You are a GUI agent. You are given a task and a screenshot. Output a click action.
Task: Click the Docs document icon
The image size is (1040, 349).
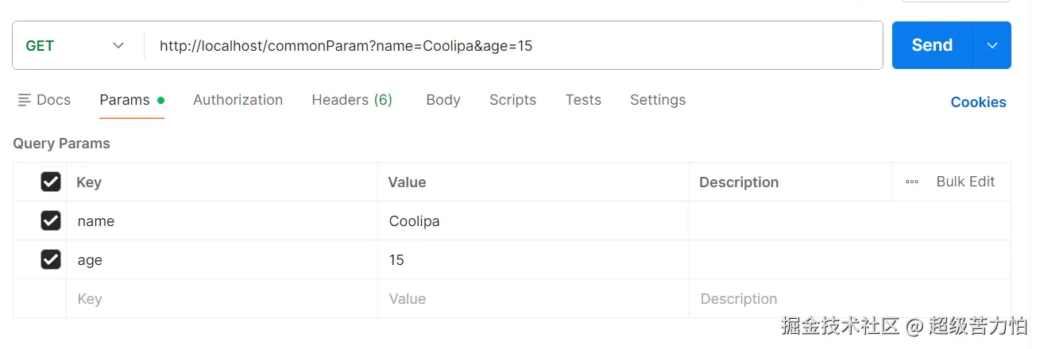(x=25, y=100)
